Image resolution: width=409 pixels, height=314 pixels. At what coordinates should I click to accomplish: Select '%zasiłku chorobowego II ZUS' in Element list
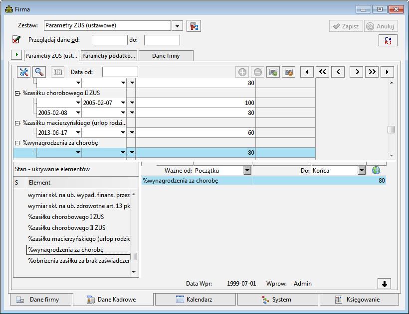point(67,228)
